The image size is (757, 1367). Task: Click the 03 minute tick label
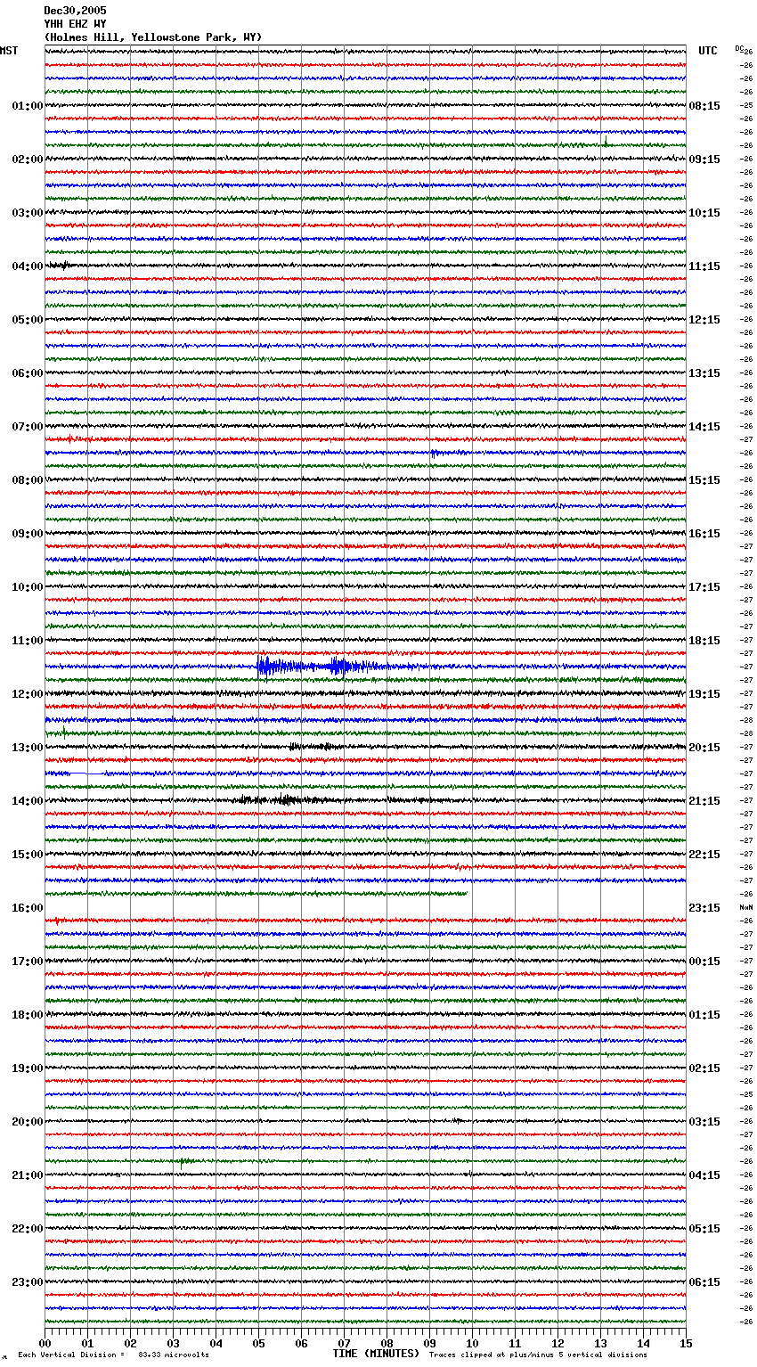(174, 1344)
